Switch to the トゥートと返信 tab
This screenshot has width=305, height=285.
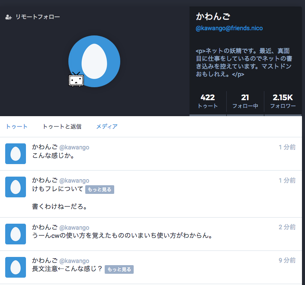click(62, 127)
